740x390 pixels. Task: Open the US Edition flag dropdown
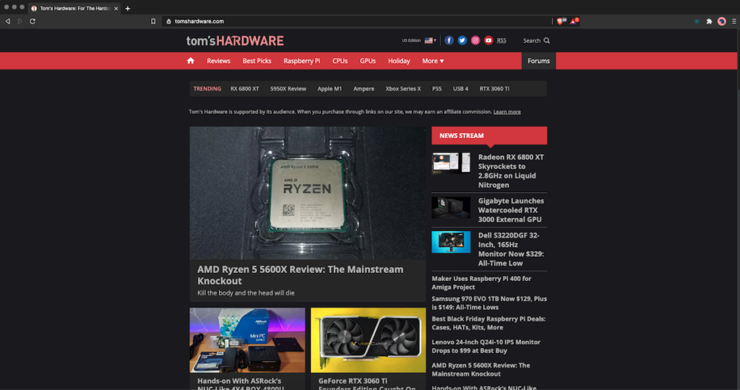[x=430, y=40]
